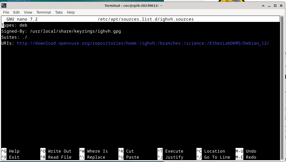Minimize the Terminal window
Image resolution: width=286 pixels, height=162 pixels.
(x=269, y=6)
